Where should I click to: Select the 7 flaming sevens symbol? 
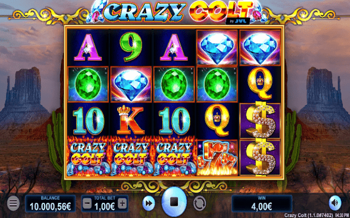pos(217,157)
